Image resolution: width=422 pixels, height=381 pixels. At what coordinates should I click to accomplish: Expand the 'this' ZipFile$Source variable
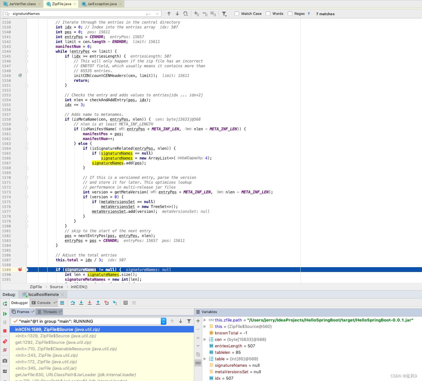pyautogui.click(x=205, y=326)
